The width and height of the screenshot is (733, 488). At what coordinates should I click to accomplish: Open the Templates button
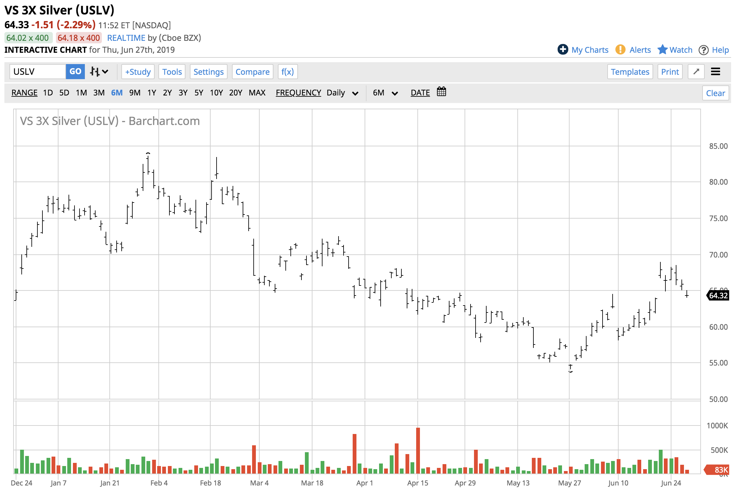point(630,72)
